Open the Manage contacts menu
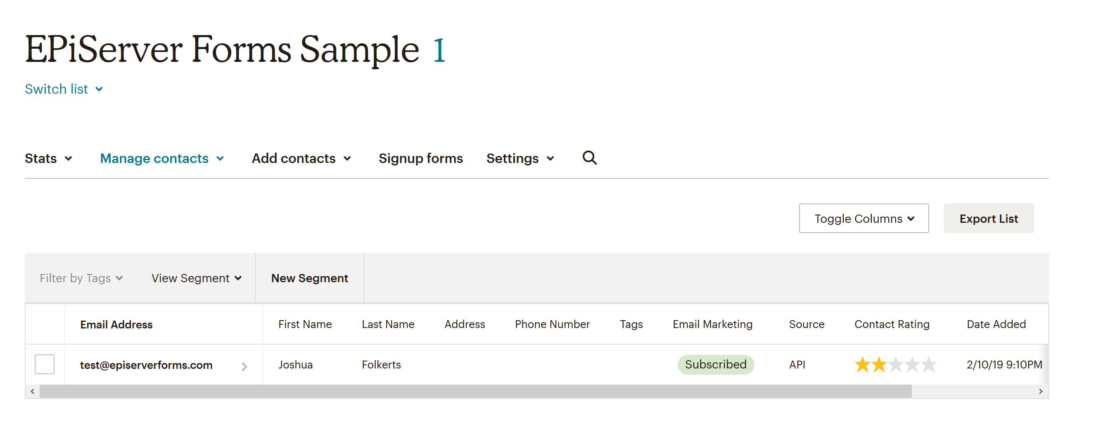This screenshot has width=1108, height=439. pyautogui.click(x=162, y=158)
